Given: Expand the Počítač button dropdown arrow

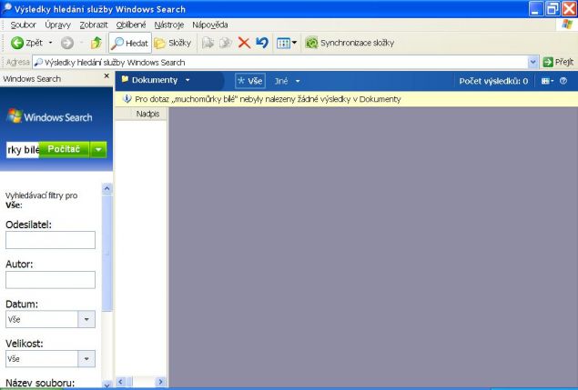Looking at the screenshot, I should tap(98, 149).
